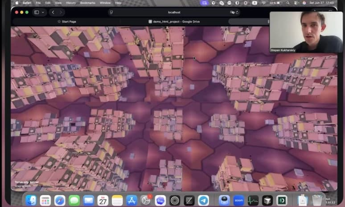Open the white cube app in Dock
The image size is (345, 207).
[x=267, y=200]
